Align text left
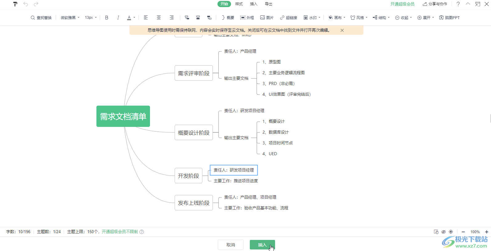 146,18
